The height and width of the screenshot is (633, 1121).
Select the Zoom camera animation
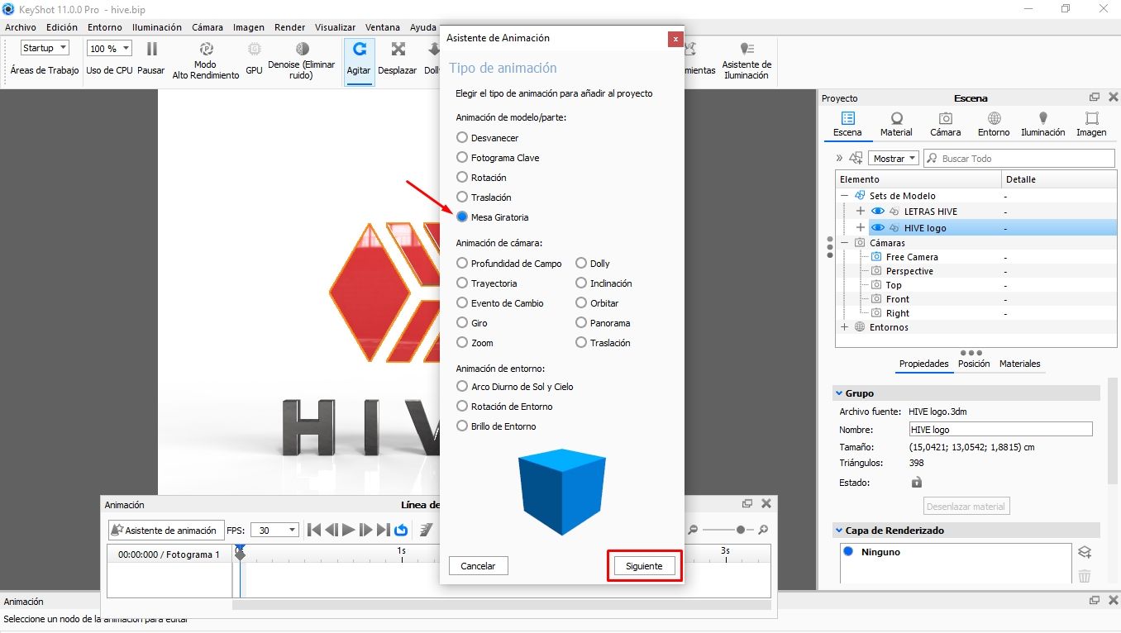[462, 343]
